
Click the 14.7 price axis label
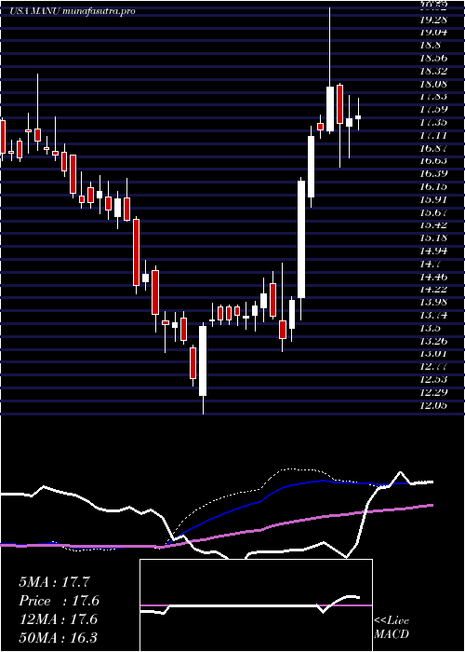[431, 264]
